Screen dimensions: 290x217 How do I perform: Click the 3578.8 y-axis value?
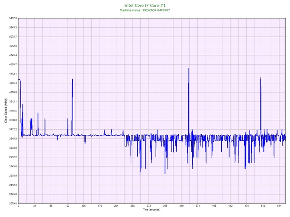[x=13, y=120]
